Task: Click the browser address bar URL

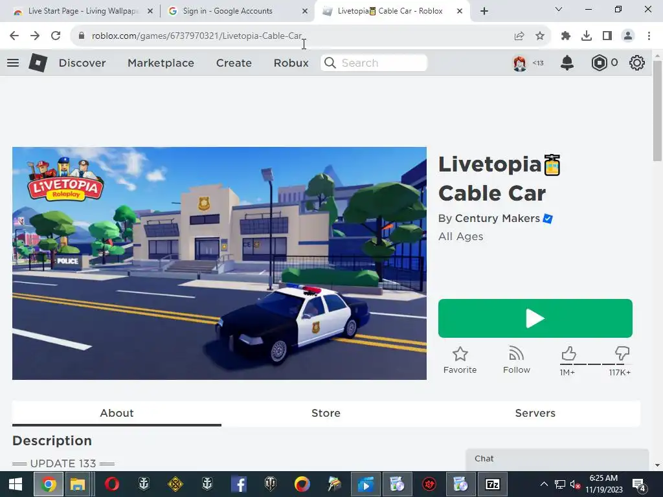Action: tap(197, 36)
